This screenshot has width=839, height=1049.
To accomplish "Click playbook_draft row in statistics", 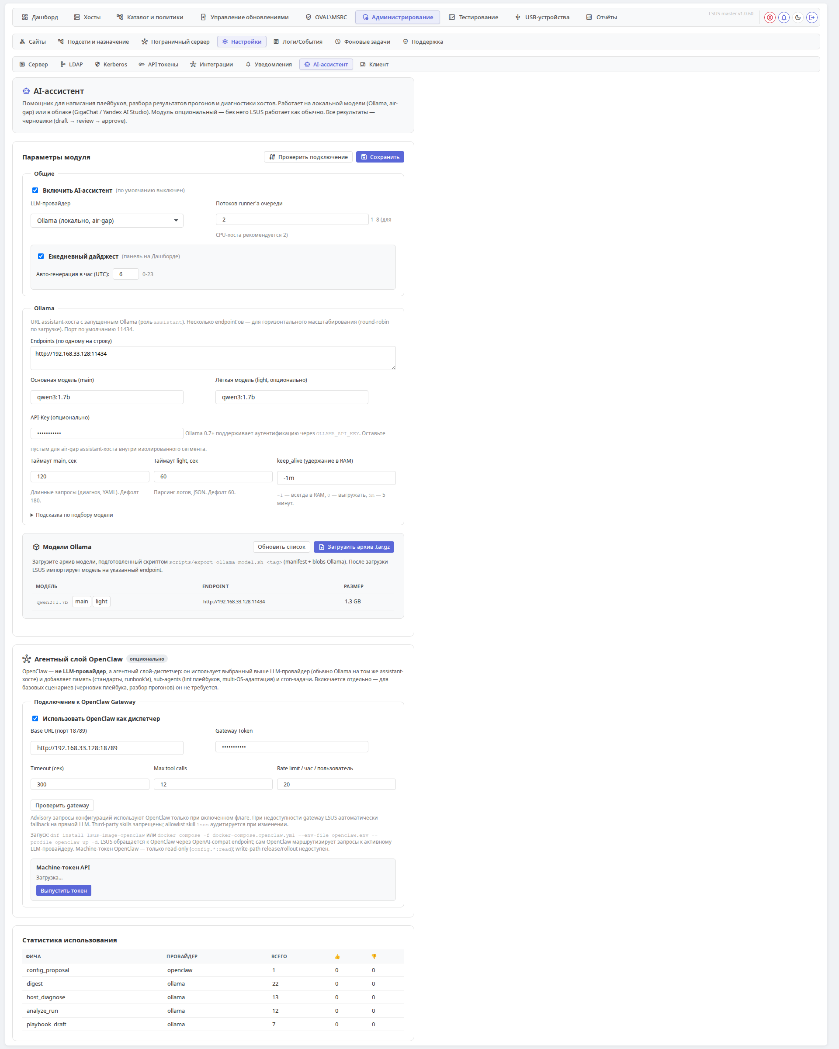I will click(213, 1024).
